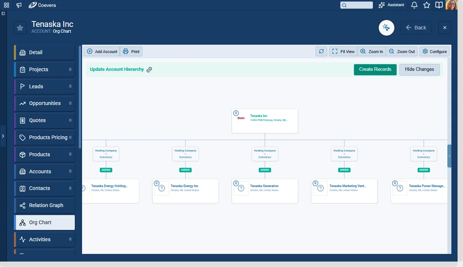Click the question mark icon on Tenaska Energy Inc

(162, 189)
